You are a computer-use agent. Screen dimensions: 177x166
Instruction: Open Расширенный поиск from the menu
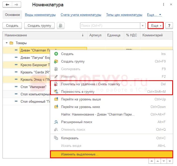point(112,122)
